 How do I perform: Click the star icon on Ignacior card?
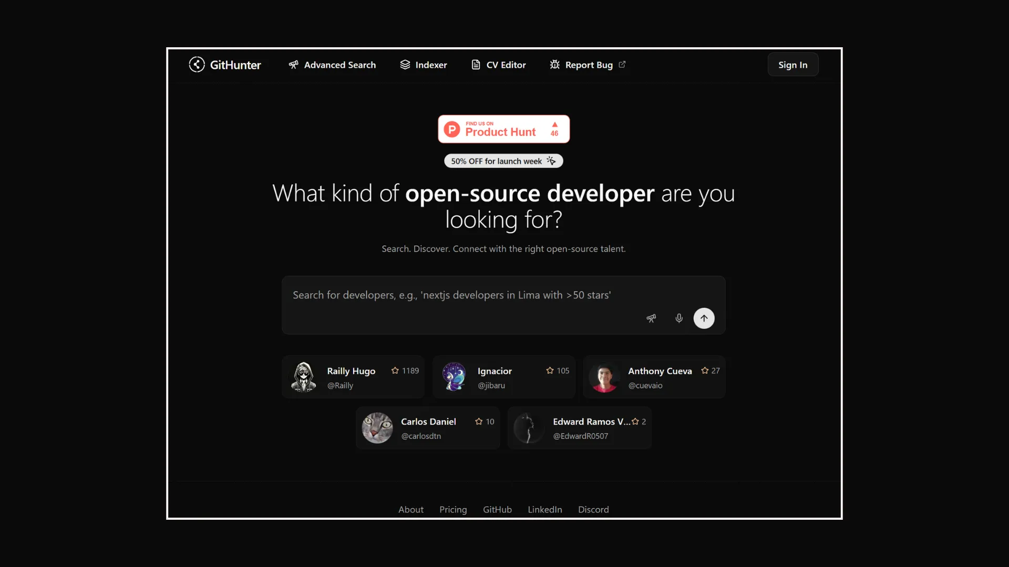550,371
